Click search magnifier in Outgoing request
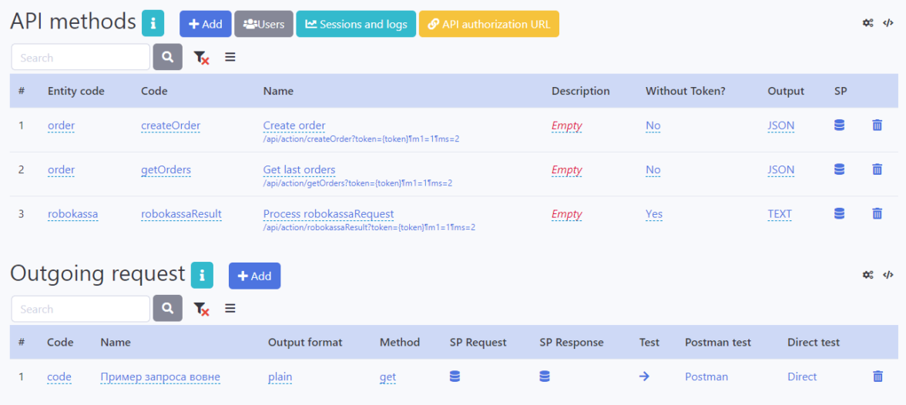Screen dimensions: 906x405 pyautogui.click(x=167, y=309)
